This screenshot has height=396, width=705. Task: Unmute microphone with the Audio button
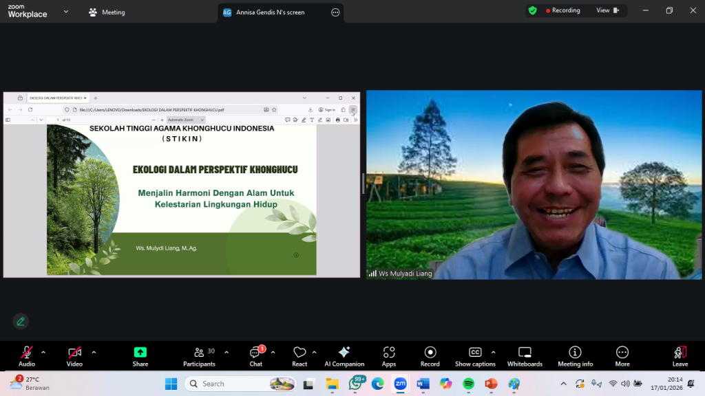click(x=27, y=355)
